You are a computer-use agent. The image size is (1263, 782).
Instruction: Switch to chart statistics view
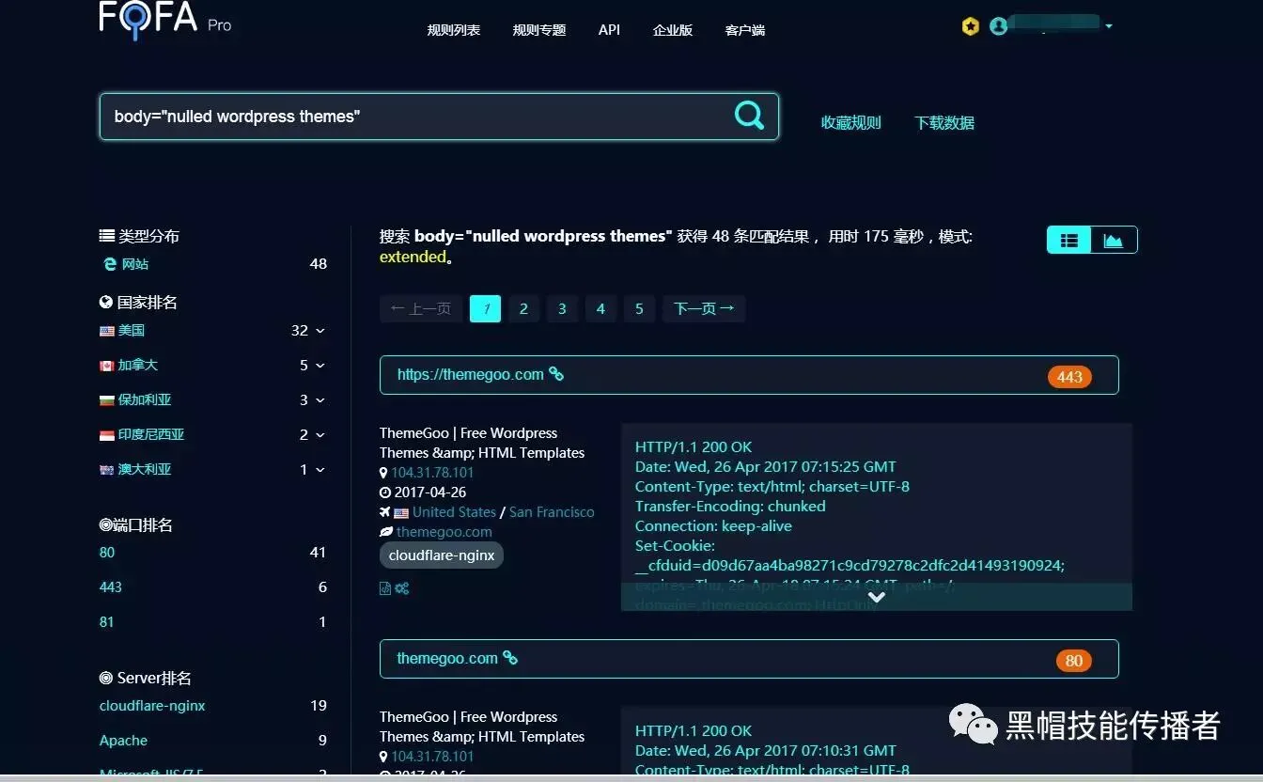click(x=1114, y=241)
